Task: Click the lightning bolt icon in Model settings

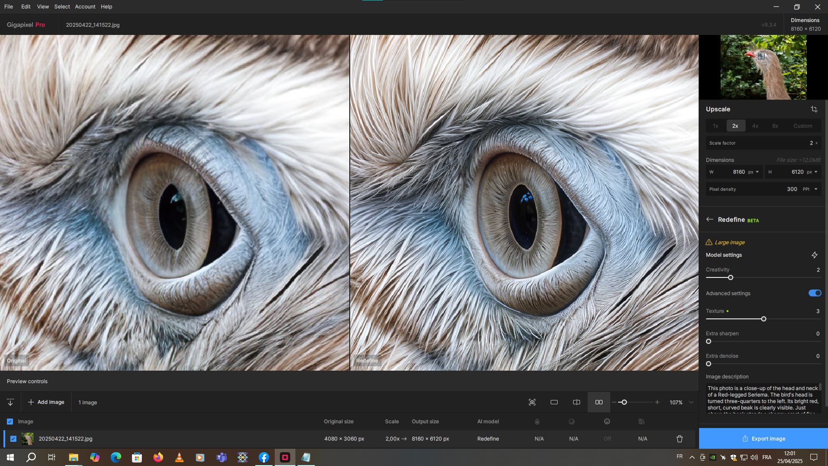Action: 814,255
